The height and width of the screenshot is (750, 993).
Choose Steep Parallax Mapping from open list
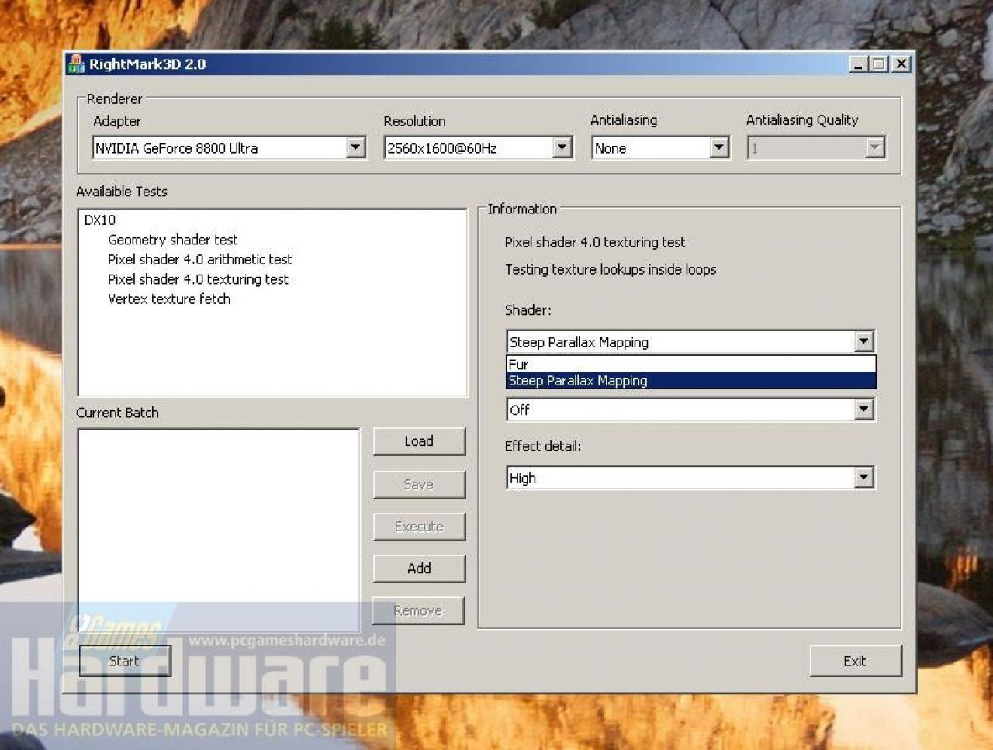click(x=690, y=381)
